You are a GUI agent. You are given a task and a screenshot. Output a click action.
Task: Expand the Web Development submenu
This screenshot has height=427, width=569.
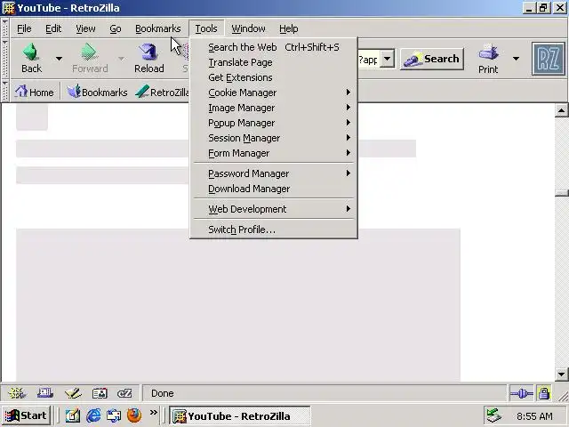274,209
